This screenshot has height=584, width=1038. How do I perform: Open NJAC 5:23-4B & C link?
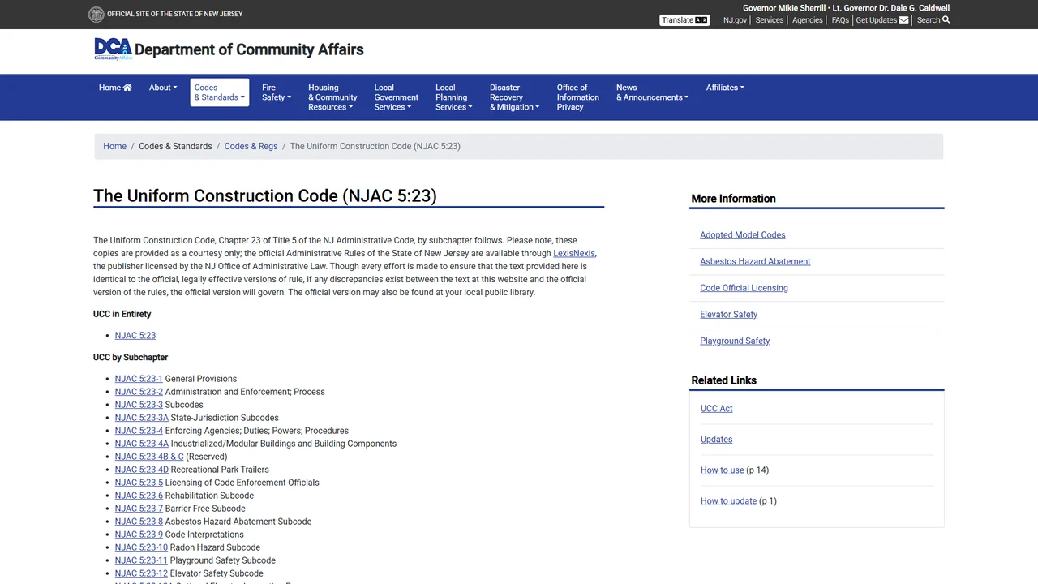149,457
